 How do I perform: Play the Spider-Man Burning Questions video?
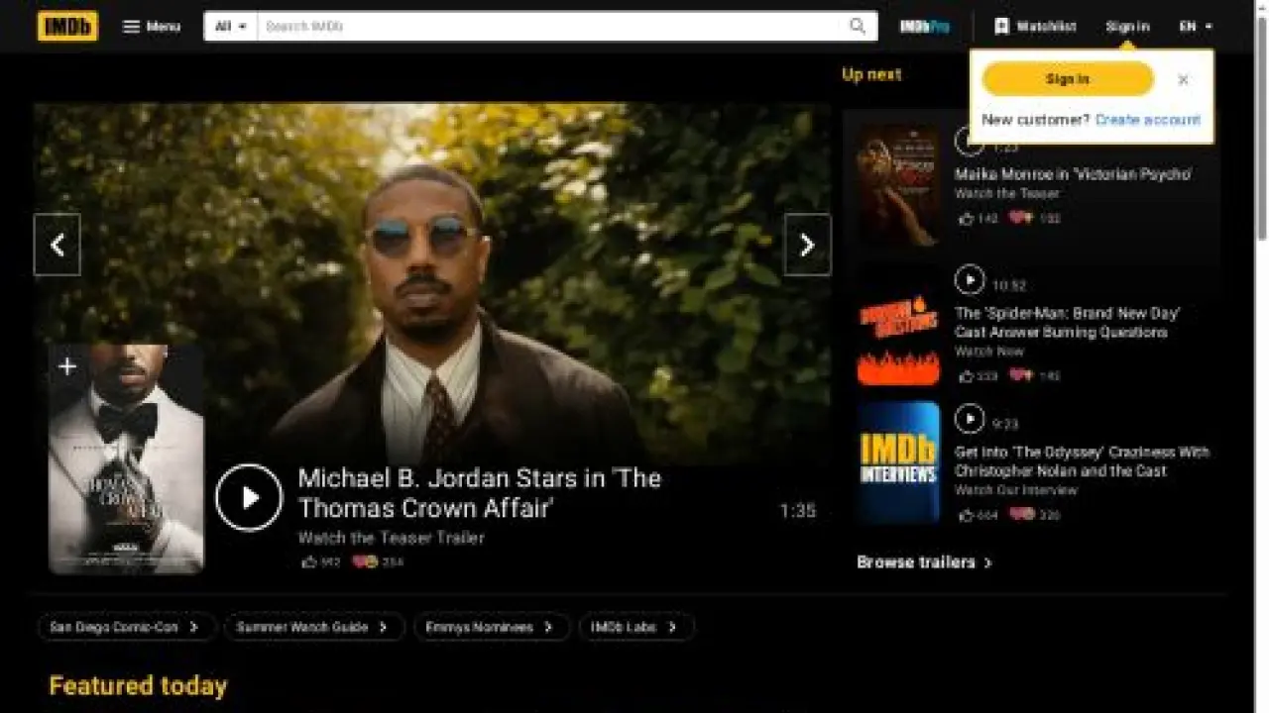click(970, 281)
